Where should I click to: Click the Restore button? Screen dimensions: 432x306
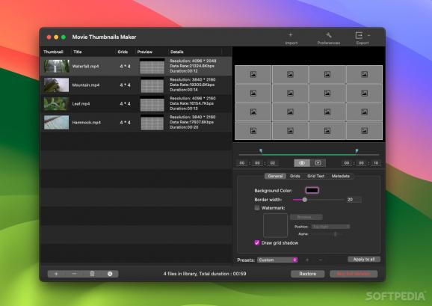coord(307,274)
